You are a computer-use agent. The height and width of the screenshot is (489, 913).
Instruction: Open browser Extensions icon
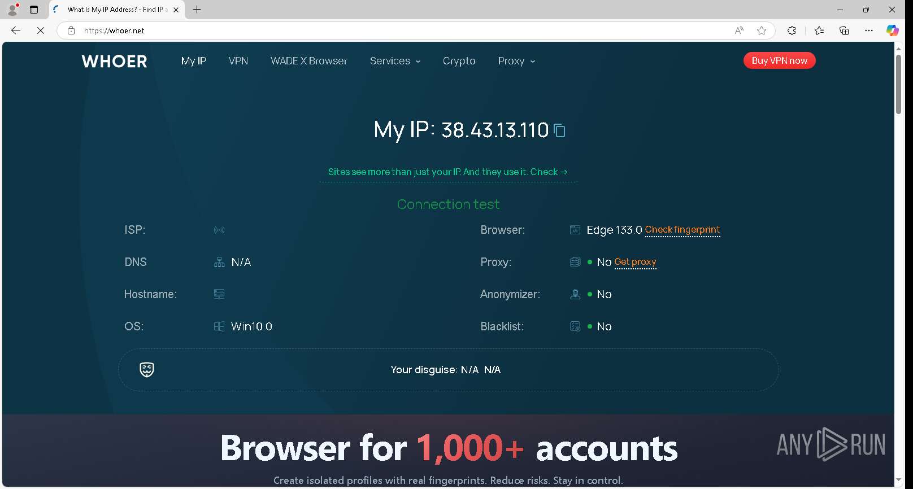[x=792, y=30]
